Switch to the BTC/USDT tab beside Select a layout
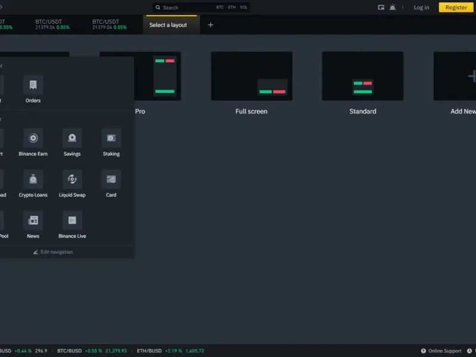 (x=109, y=24)
